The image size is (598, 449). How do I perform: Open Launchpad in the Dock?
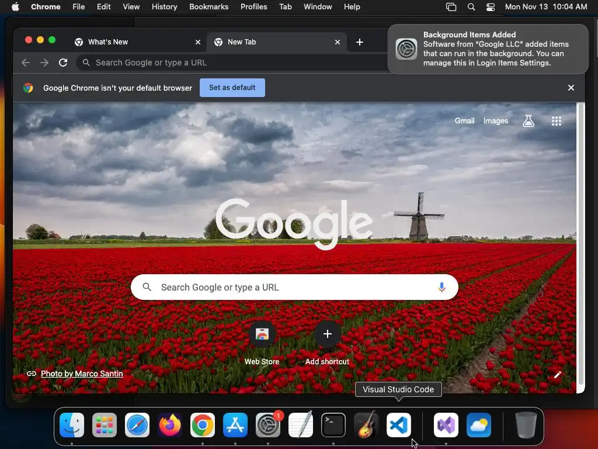tap(105, 425)
